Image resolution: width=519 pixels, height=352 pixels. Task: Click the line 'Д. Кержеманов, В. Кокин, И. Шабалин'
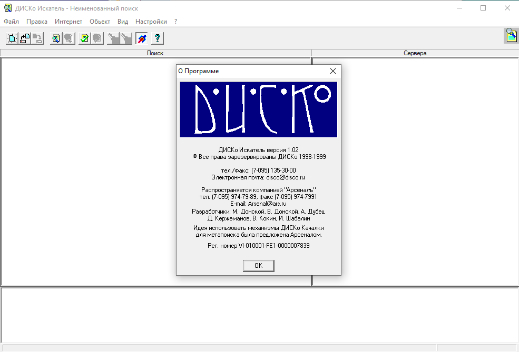click(259, 218)
